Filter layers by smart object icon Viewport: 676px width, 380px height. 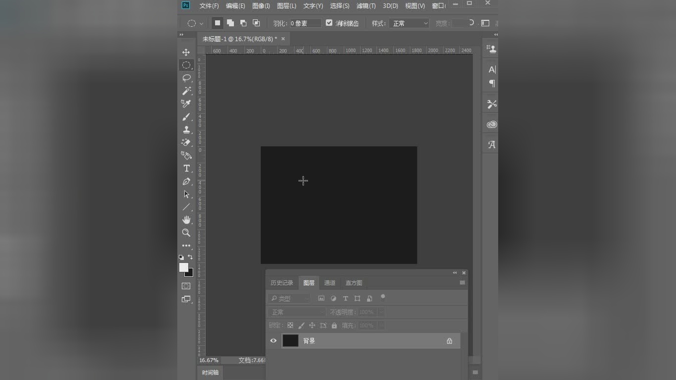click(370, 298)
